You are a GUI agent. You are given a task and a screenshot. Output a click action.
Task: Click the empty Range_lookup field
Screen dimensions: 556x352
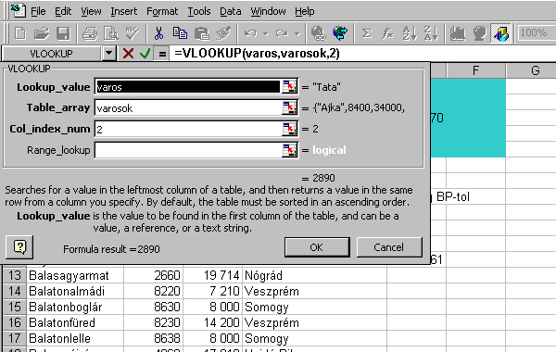[x=188, y=150]
